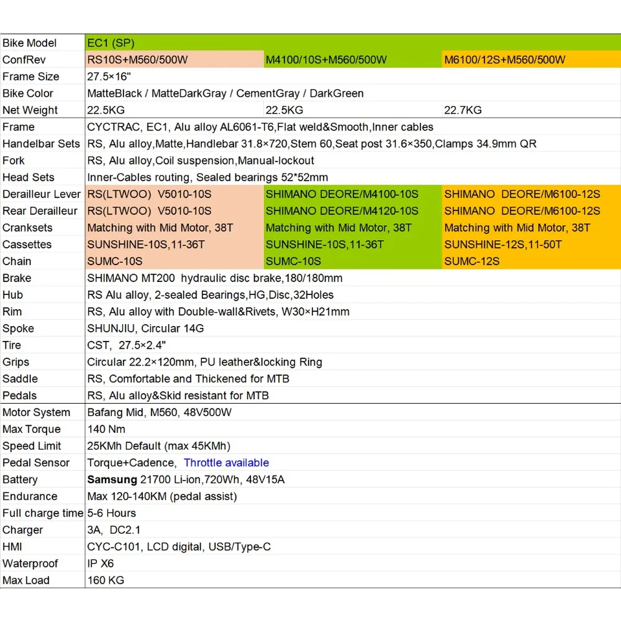This screenshot has height=621, width=621.
Task: Click the 'SUMC-12S' chain cell
Action: tap(532, 261)
